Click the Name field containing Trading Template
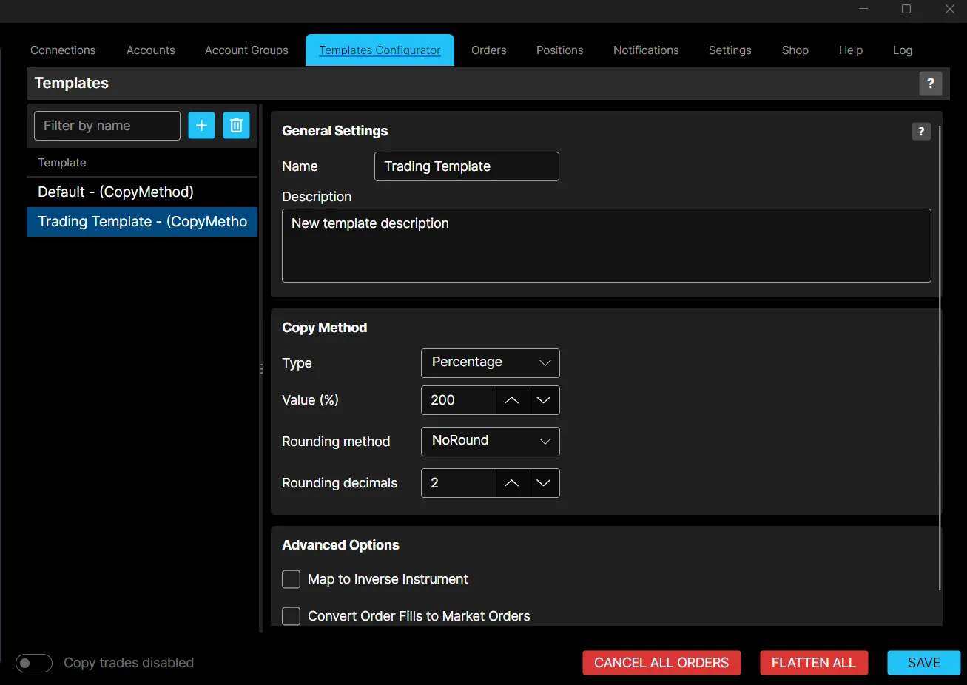 (x=467, y=166)
